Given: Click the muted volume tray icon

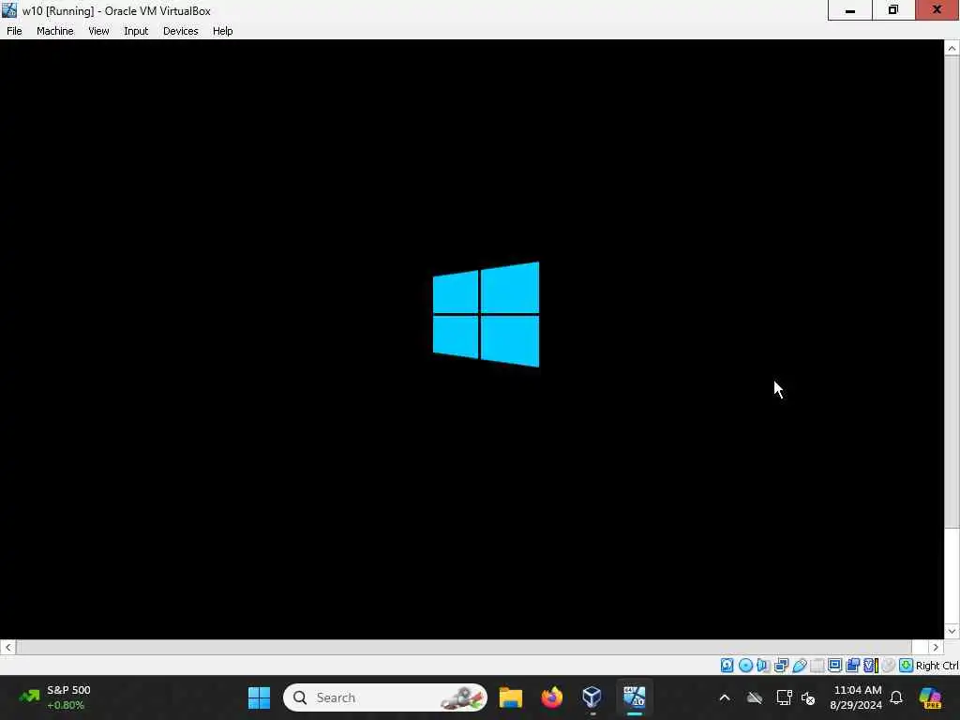Looking at the screenshot, I should pos(808,697).
